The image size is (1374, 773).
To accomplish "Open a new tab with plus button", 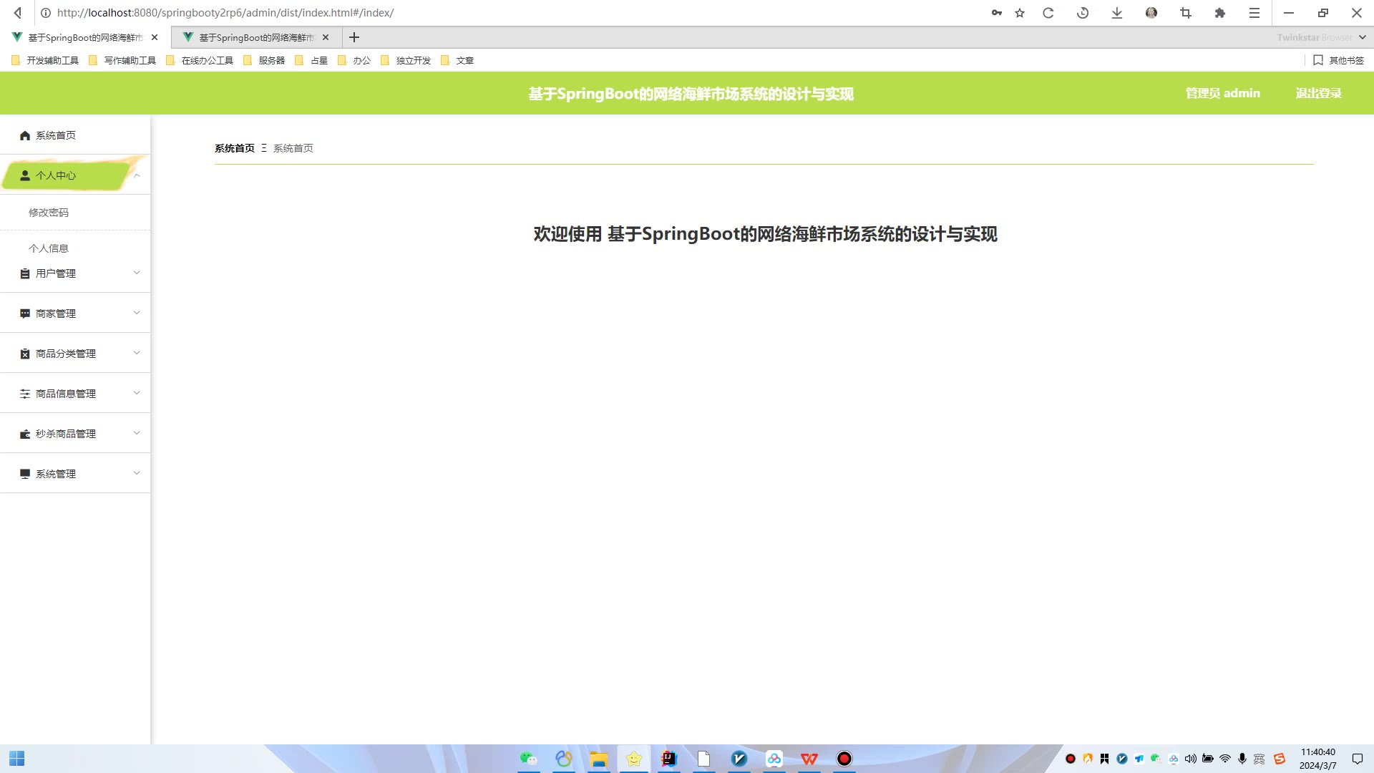I will pos(354,37).
